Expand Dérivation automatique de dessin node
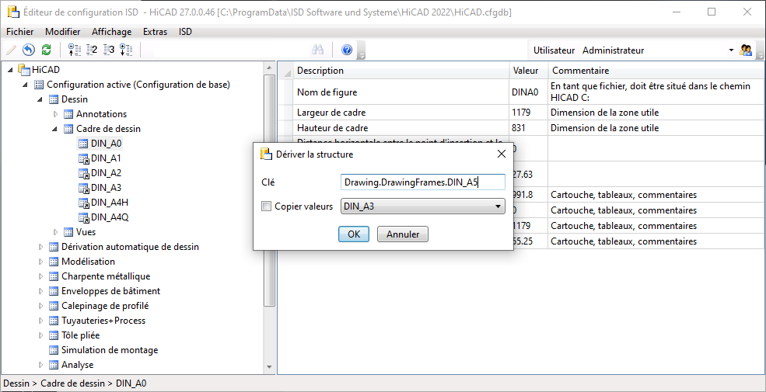This screenshot has width=766, height=392. [40, 247]
